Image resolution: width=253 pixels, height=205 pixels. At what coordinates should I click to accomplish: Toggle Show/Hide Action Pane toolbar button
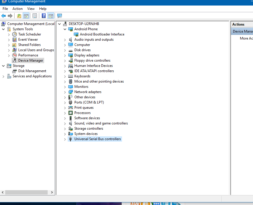51,16
